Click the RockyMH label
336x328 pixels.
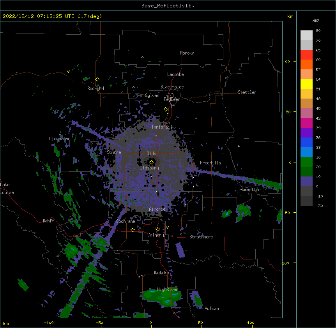click(95, 88)
